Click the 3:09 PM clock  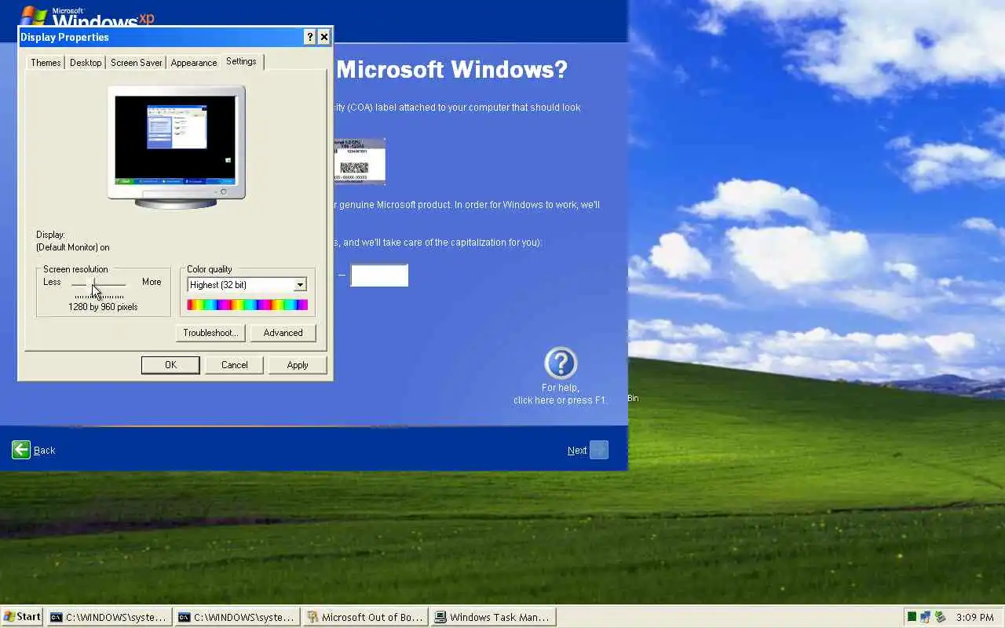coord(975,618)
